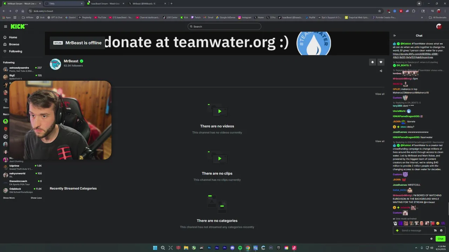Open Windows taskbar search
449x252 pixels.
163,248
